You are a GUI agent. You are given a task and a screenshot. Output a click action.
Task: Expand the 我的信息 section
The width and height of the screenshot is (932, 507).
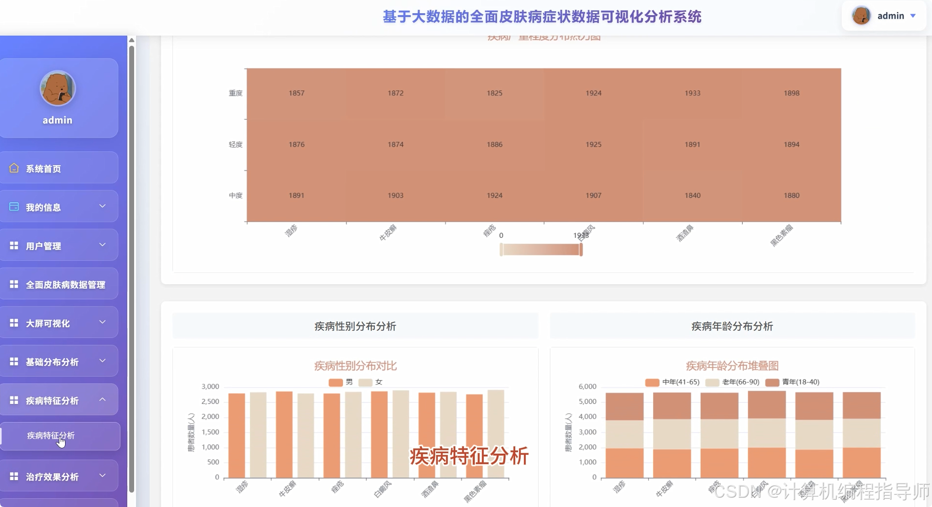point(59,207)
